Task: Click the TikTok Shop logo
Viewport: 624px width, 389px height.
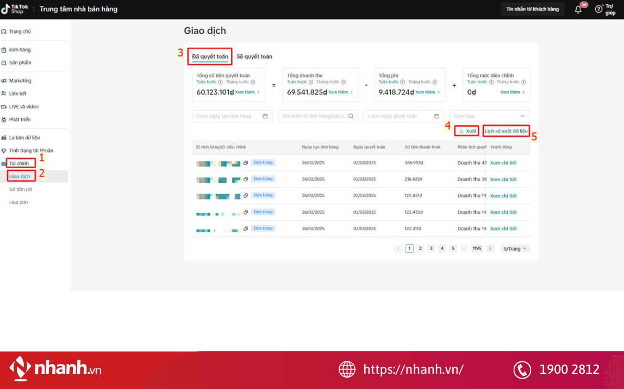Action: (15, 9)
